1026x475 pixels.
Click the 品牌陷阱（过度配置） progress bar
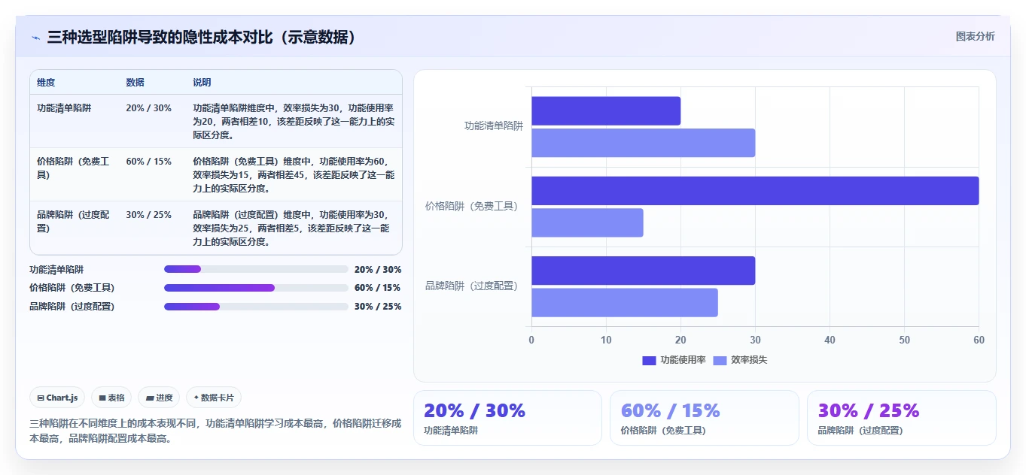256,307
